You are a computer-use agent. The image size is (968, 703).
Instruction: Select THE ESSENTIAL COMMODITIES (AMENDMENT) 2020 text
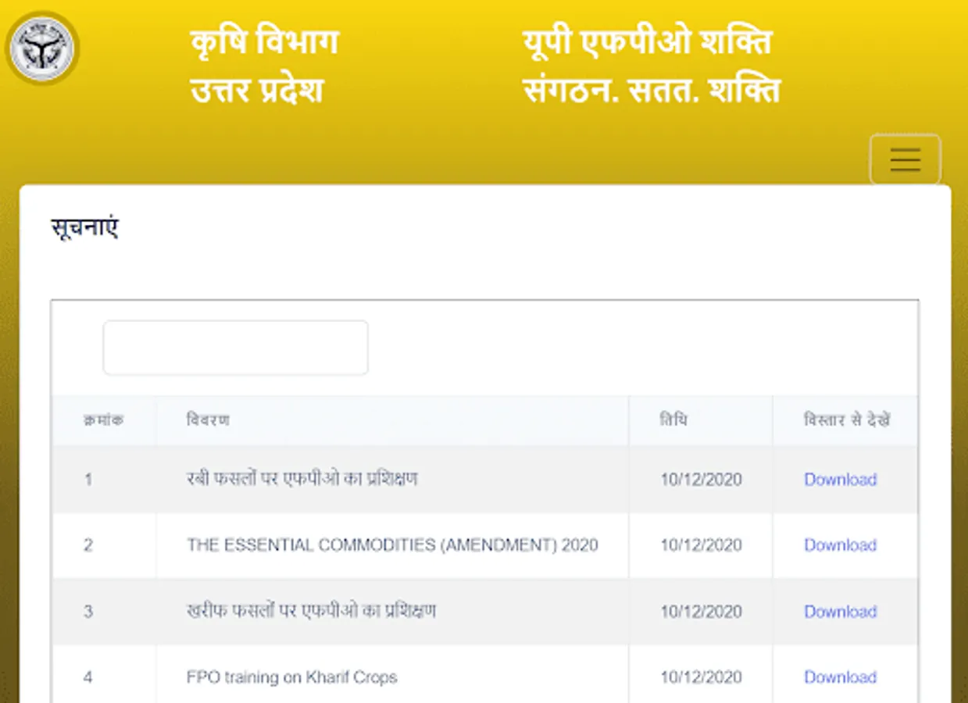392,545
